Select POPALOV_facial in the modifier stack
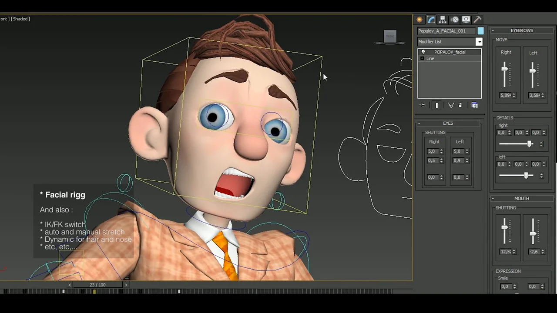 click(x=450, y=52)
